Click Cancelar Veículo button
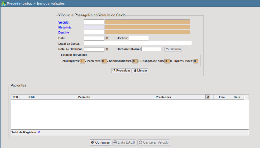This screenshot has width=260, height=148. [x=153, y=142]
